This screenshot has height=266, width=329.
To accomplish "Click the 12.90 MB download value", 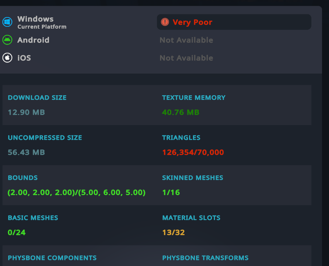I will pos(26,112).
